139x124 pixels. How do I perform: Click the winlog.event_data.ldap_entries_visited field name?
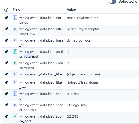click(x=41, y=66)
